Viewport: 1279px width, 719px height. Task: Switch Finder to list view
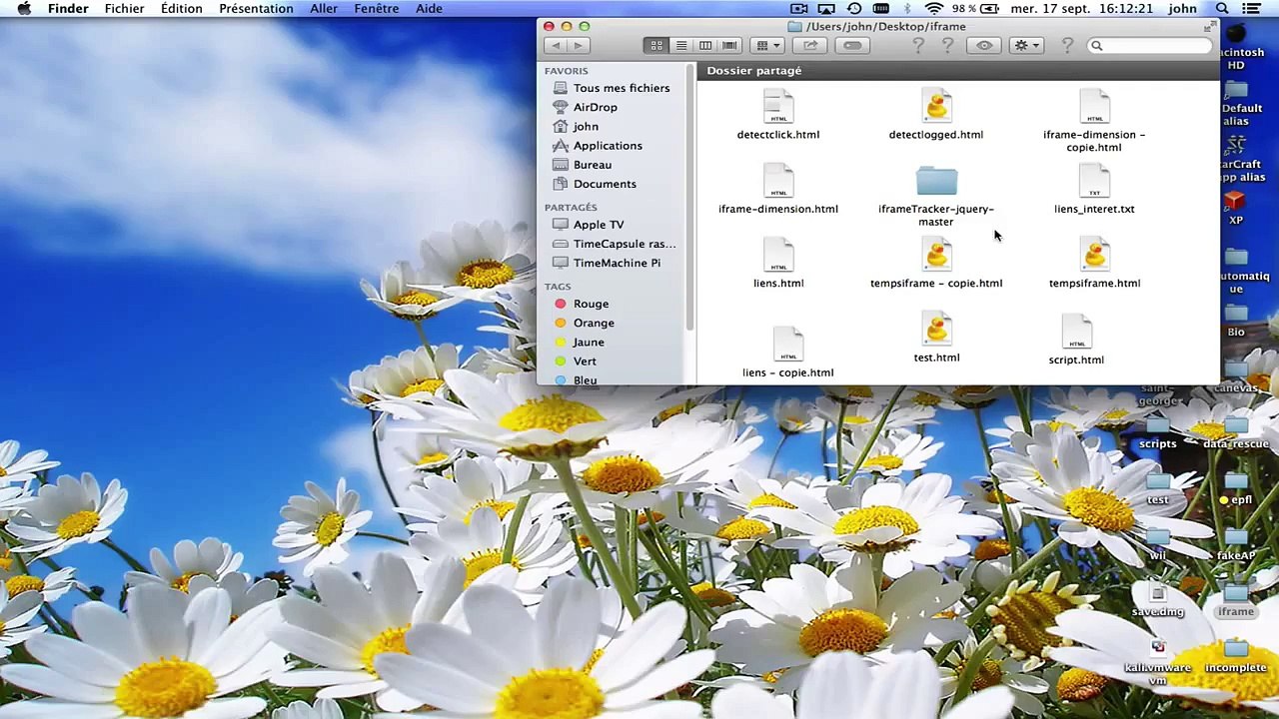click(680, 46)
